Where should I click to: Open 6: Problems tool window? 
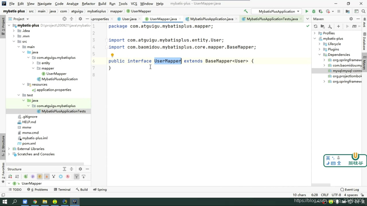pyautogui.click(x=38, y=190)
